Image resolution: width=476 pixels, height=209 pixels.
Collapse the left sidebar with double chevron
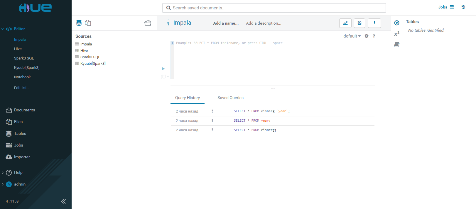point(63,201)
